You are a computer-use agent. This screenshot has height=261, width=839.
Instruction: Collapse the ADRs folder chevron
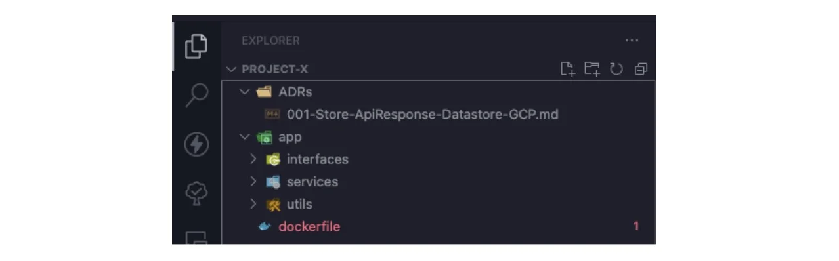pyautogui.click(x=244, y=92)
